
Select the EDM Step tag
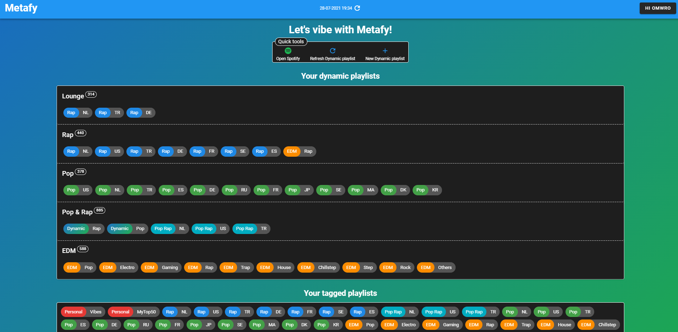(360, 268)
